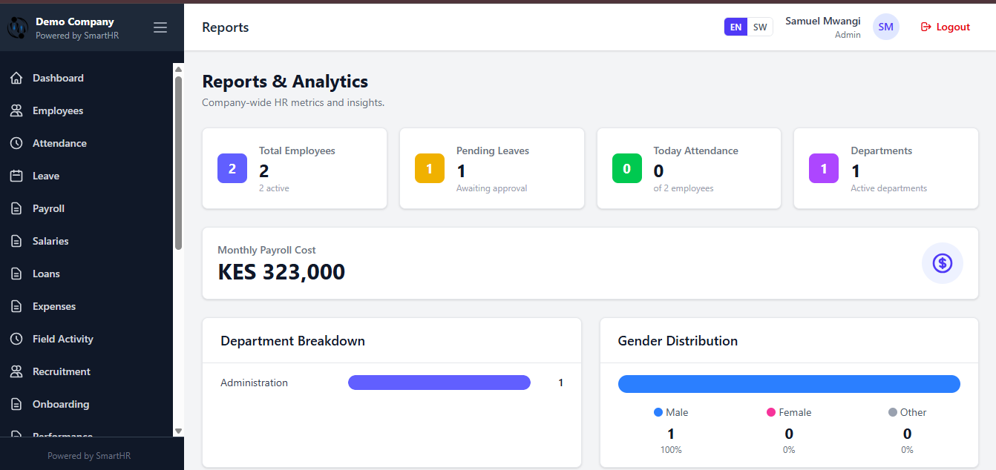Viewport: 996px width, 470px height.
Task: Click the Leave calendar icon
Action: pyautogui.click(x=16, y=176)
